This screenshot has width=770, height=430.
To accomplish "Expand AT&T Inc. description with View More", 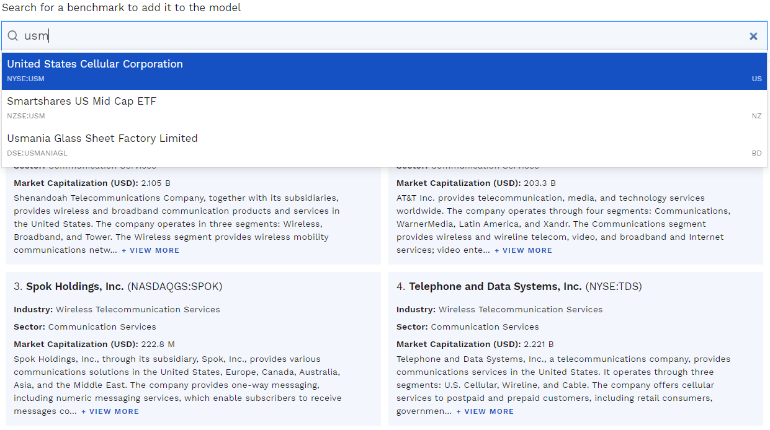I will 523,250.
